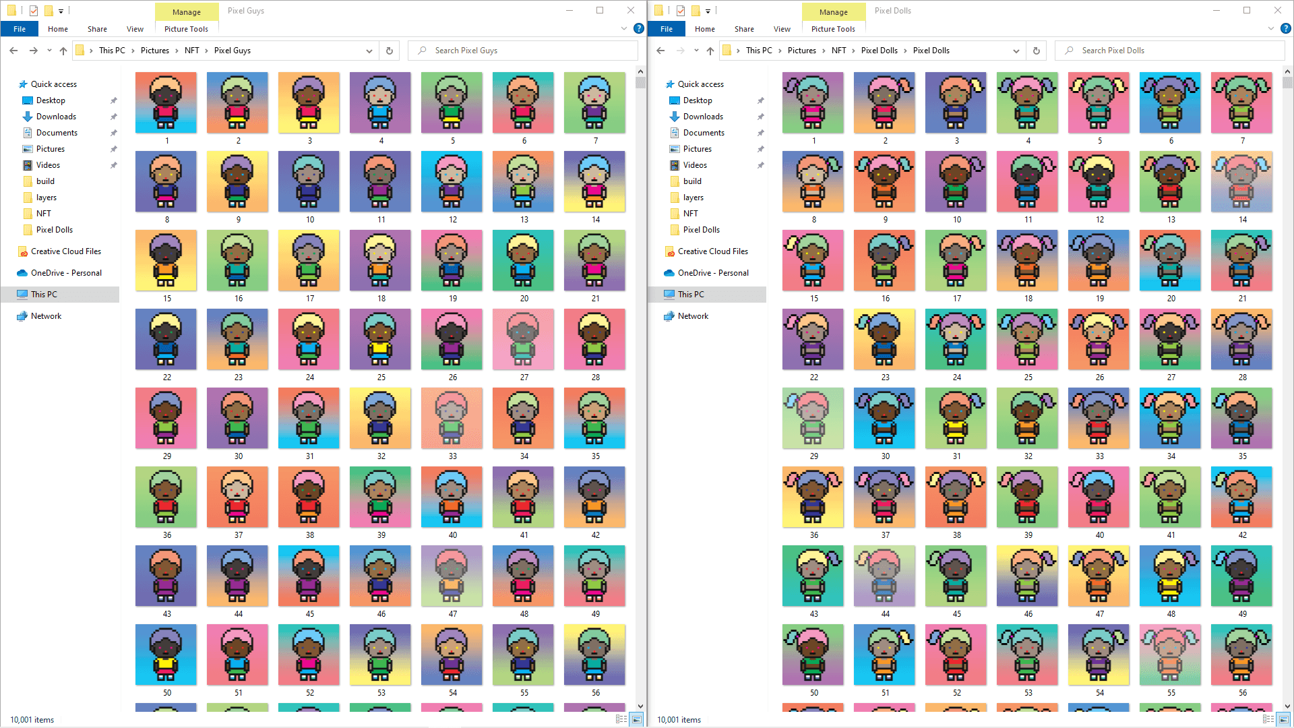This screenshot has width=1294, height=728.
Task: Open the Share ribbon tab
Action: (x=97, y=28)
